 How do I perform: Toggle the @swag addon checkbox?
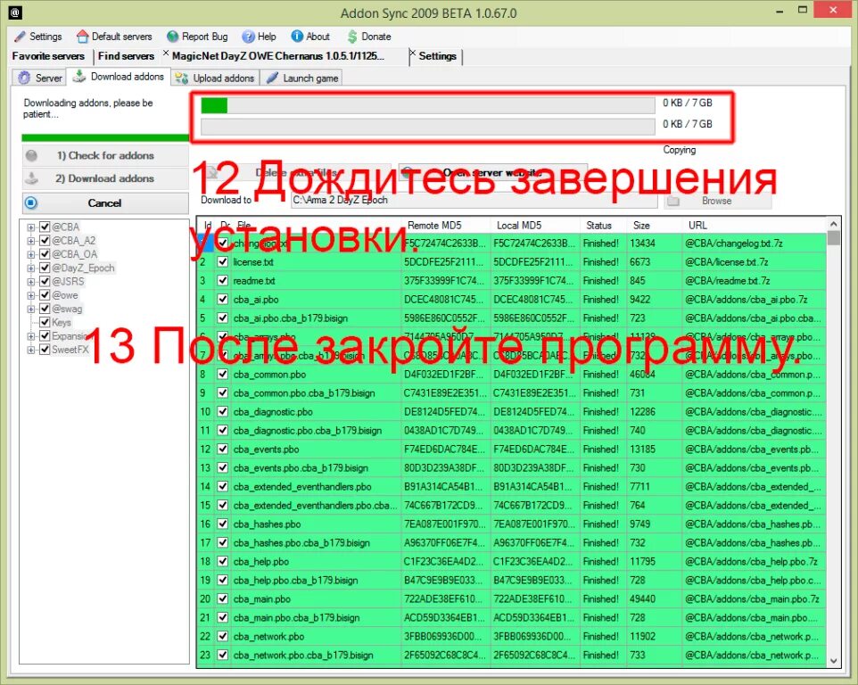pyautogui.click(x=45, y=309)
